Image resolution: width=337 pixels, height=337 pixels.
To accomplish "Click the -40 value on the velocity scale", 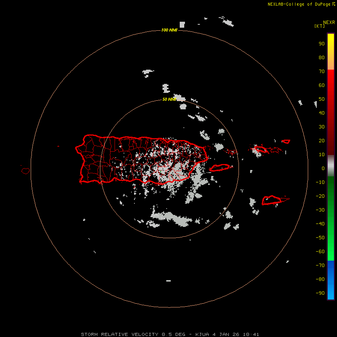I will (x=320, y=224).
